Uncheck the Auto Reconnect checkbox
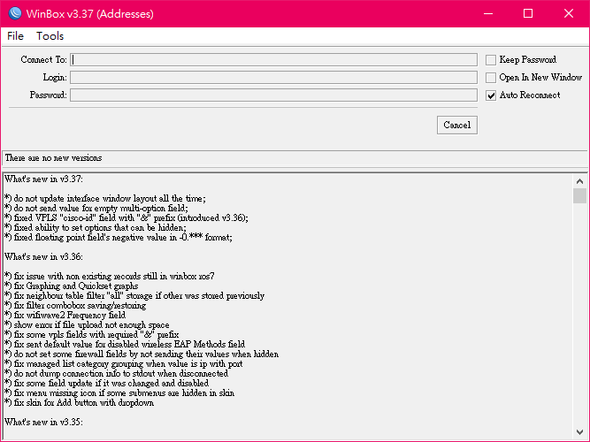590x442 pixels. (491, 95)
